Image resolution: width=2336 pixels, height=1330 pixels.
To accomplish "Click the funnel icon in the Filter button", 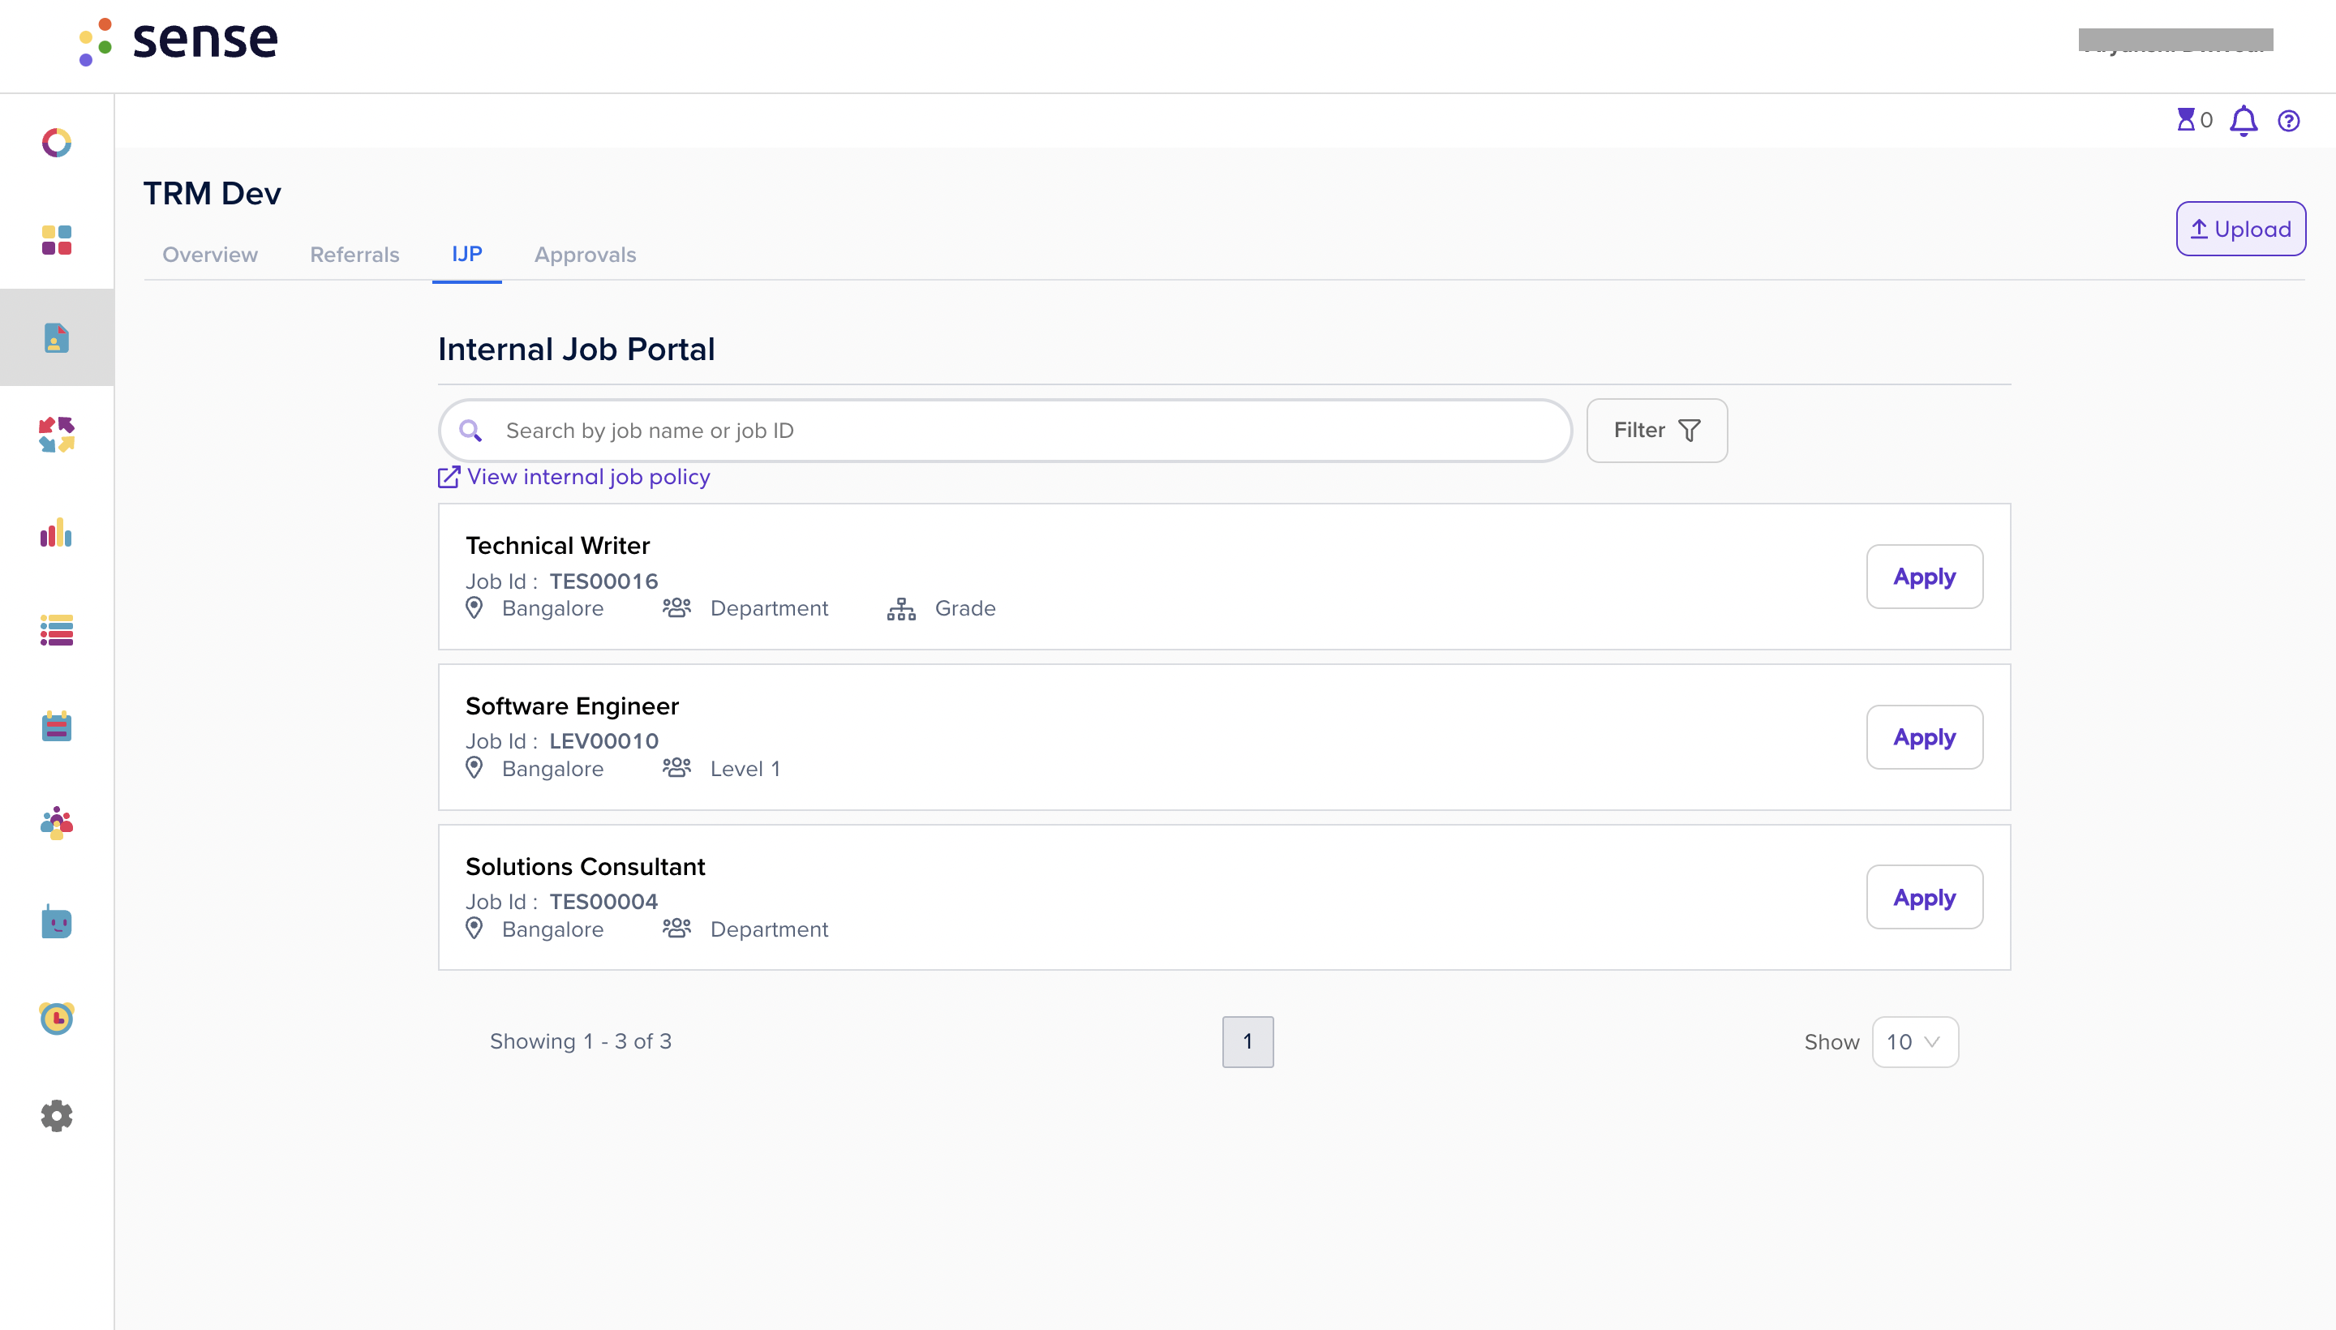I will (x=1690, y=431).
